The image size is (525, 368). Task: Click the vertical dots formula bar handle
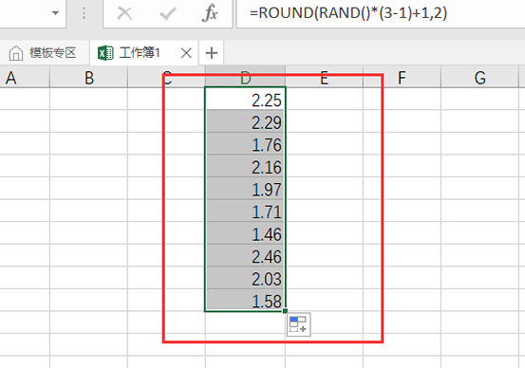pos(84,13)
